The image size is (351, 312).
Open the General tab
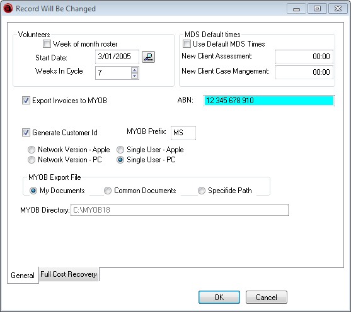[x=23, y=275]
